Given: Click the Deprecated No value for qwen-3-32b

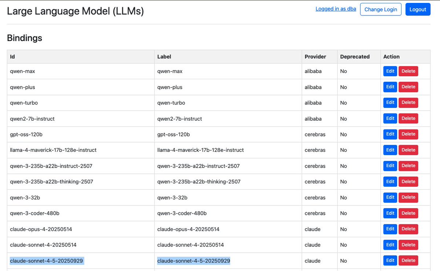Looking at the screenshot, I should 344,197.
